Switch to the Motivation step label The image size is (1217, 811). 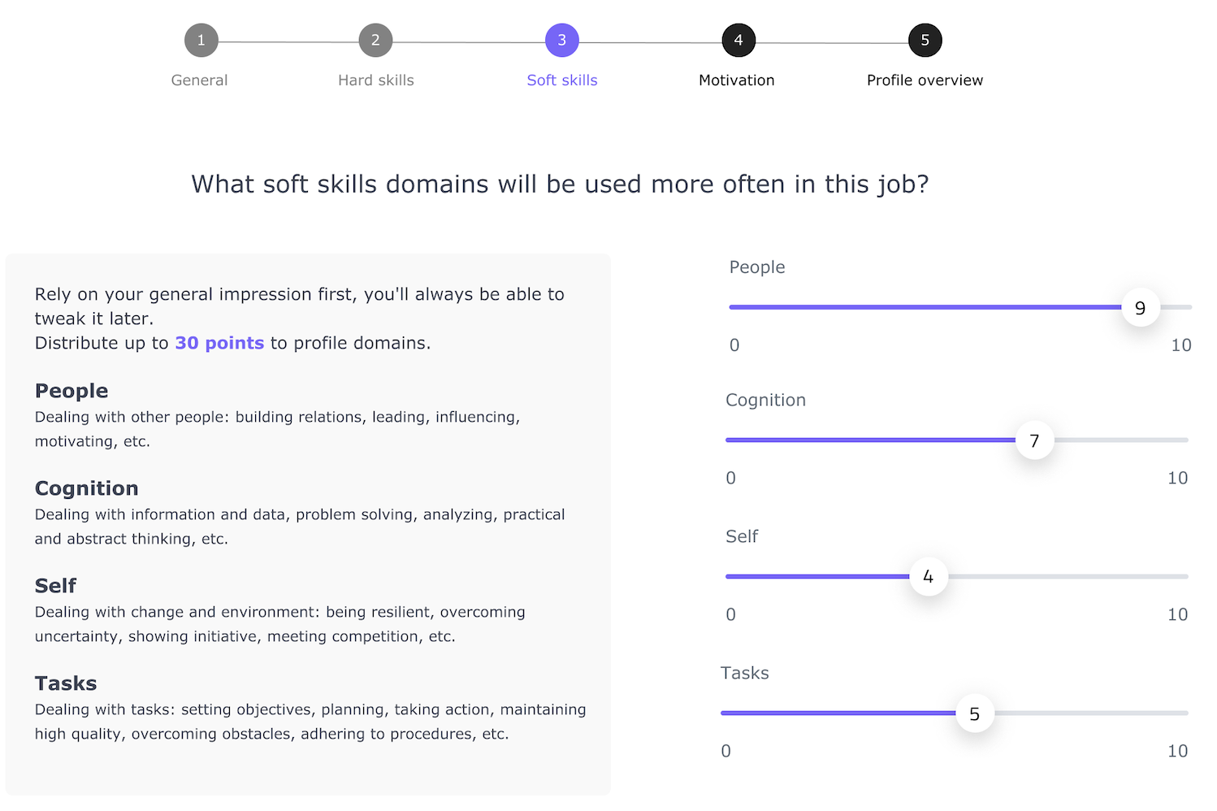737,80
